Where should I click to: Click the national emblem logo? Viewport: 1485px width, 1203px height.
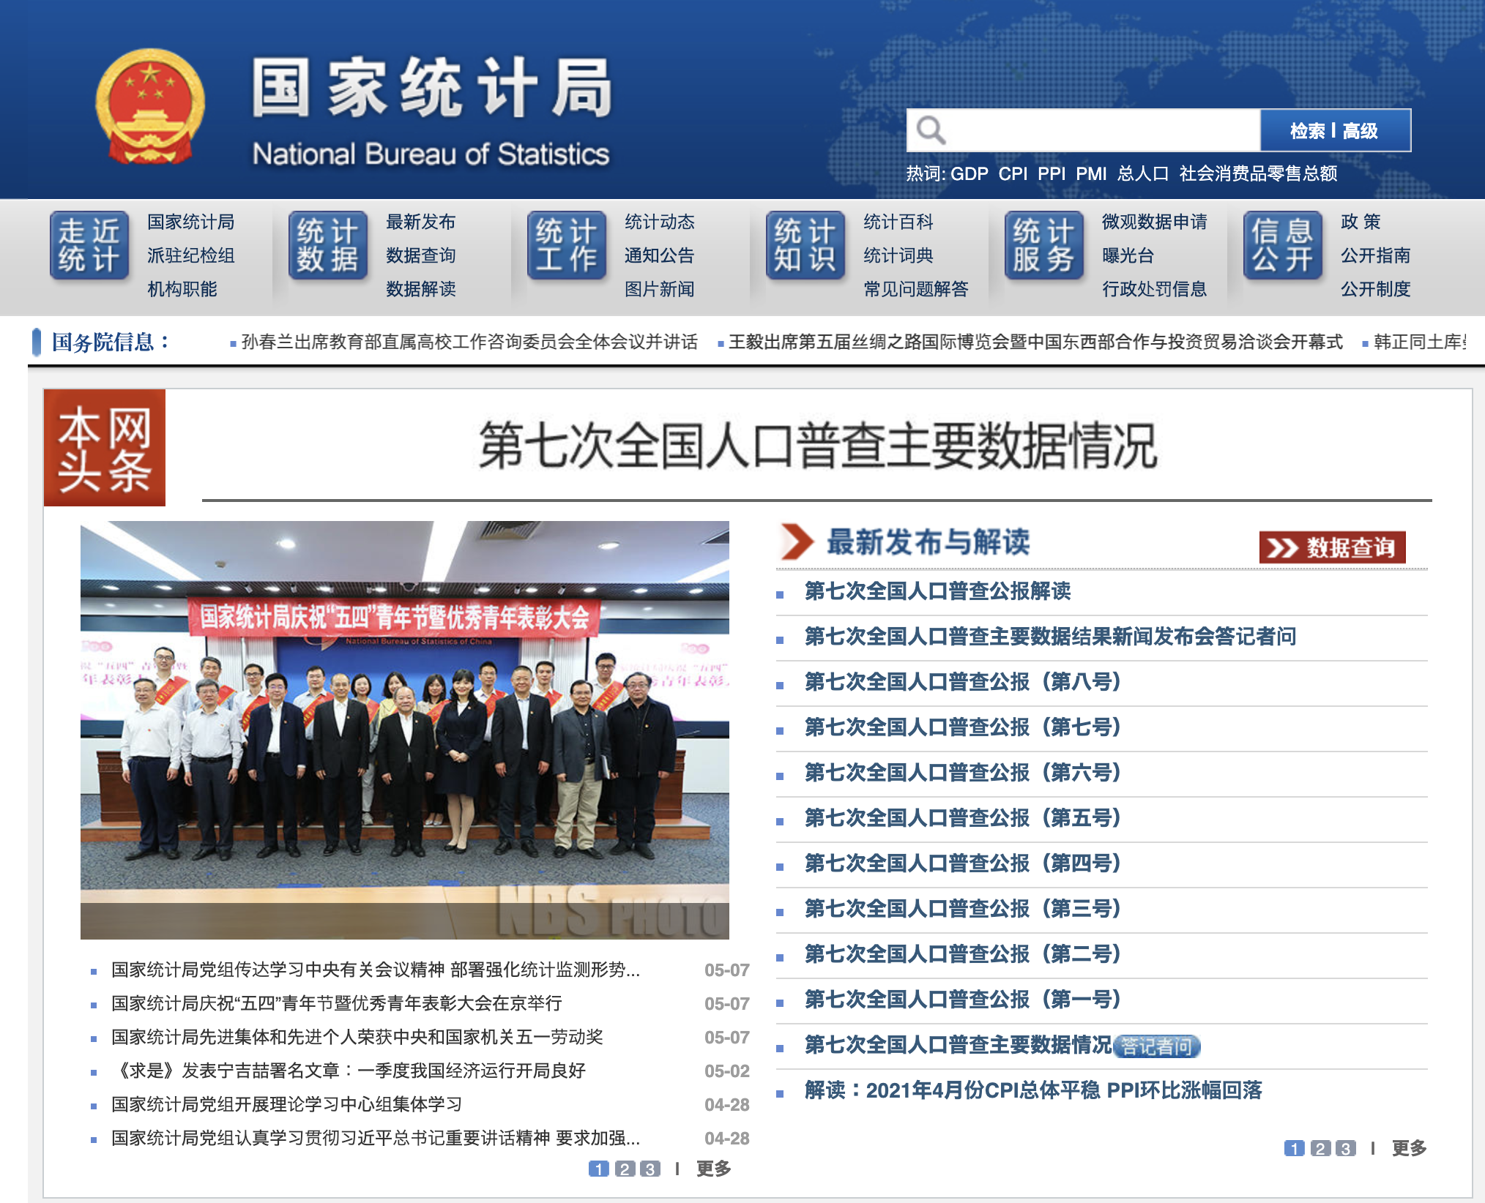150,107
